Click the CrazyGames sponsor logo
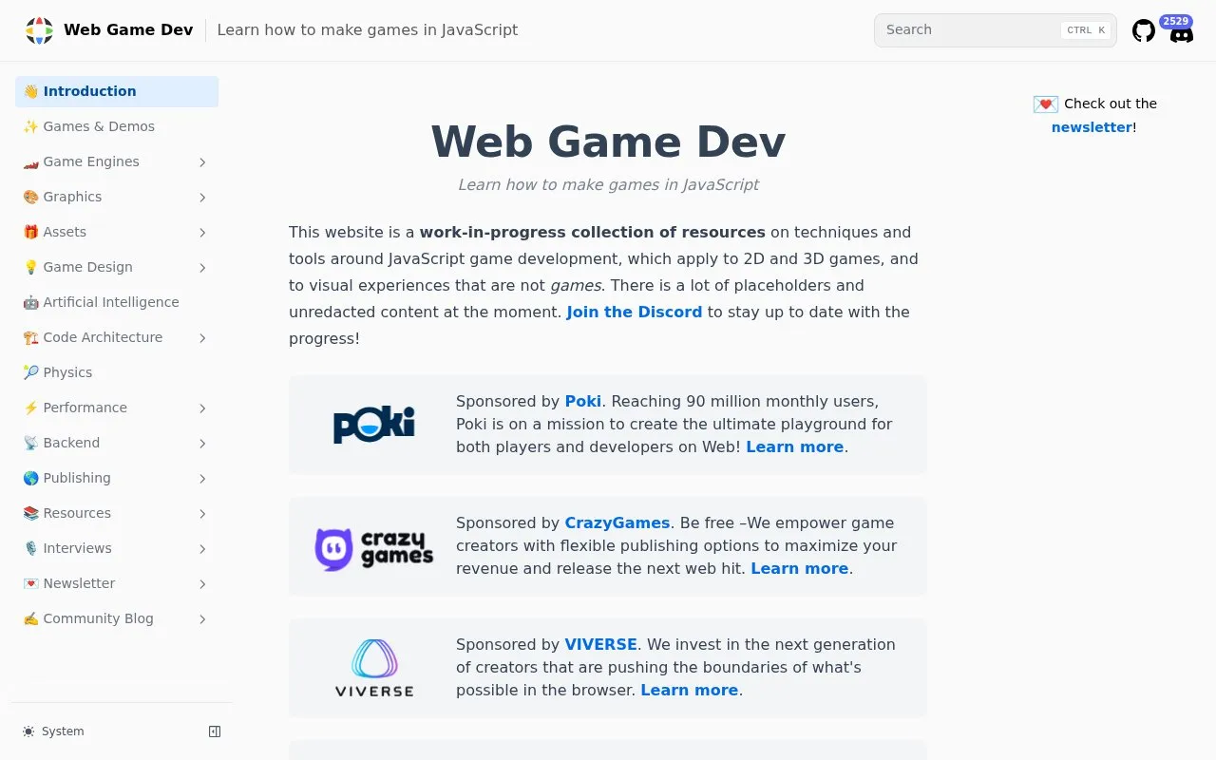The height and width of the screenshot is (760, 1216). (x=373, y=548)
